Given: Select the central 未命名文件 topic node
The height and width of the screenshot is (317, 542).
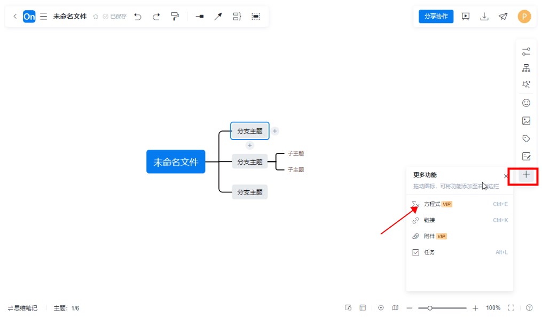Looking at the screenshot, I should [176, 162].
